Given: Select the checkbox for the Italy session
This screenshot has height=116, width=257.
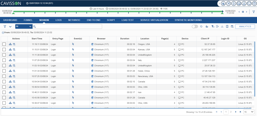Looking at the screenshot, I should coord(4,60).
